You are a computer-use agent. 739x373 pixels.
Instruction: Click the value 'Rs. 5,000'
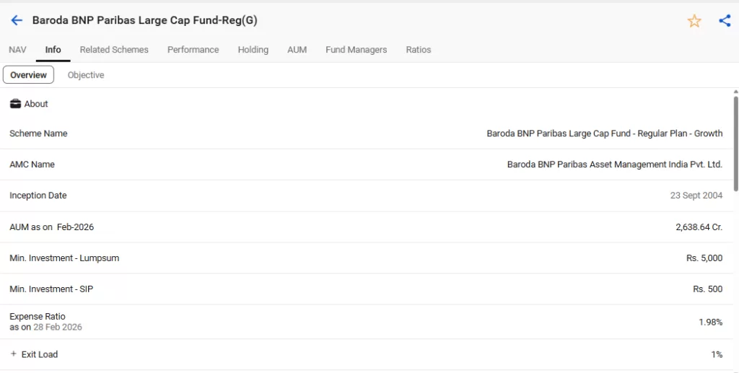tap(704, 258)
